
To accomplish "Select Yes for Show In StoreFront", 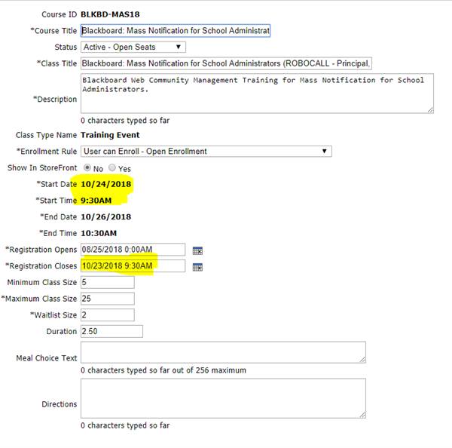I will (112, 167).
